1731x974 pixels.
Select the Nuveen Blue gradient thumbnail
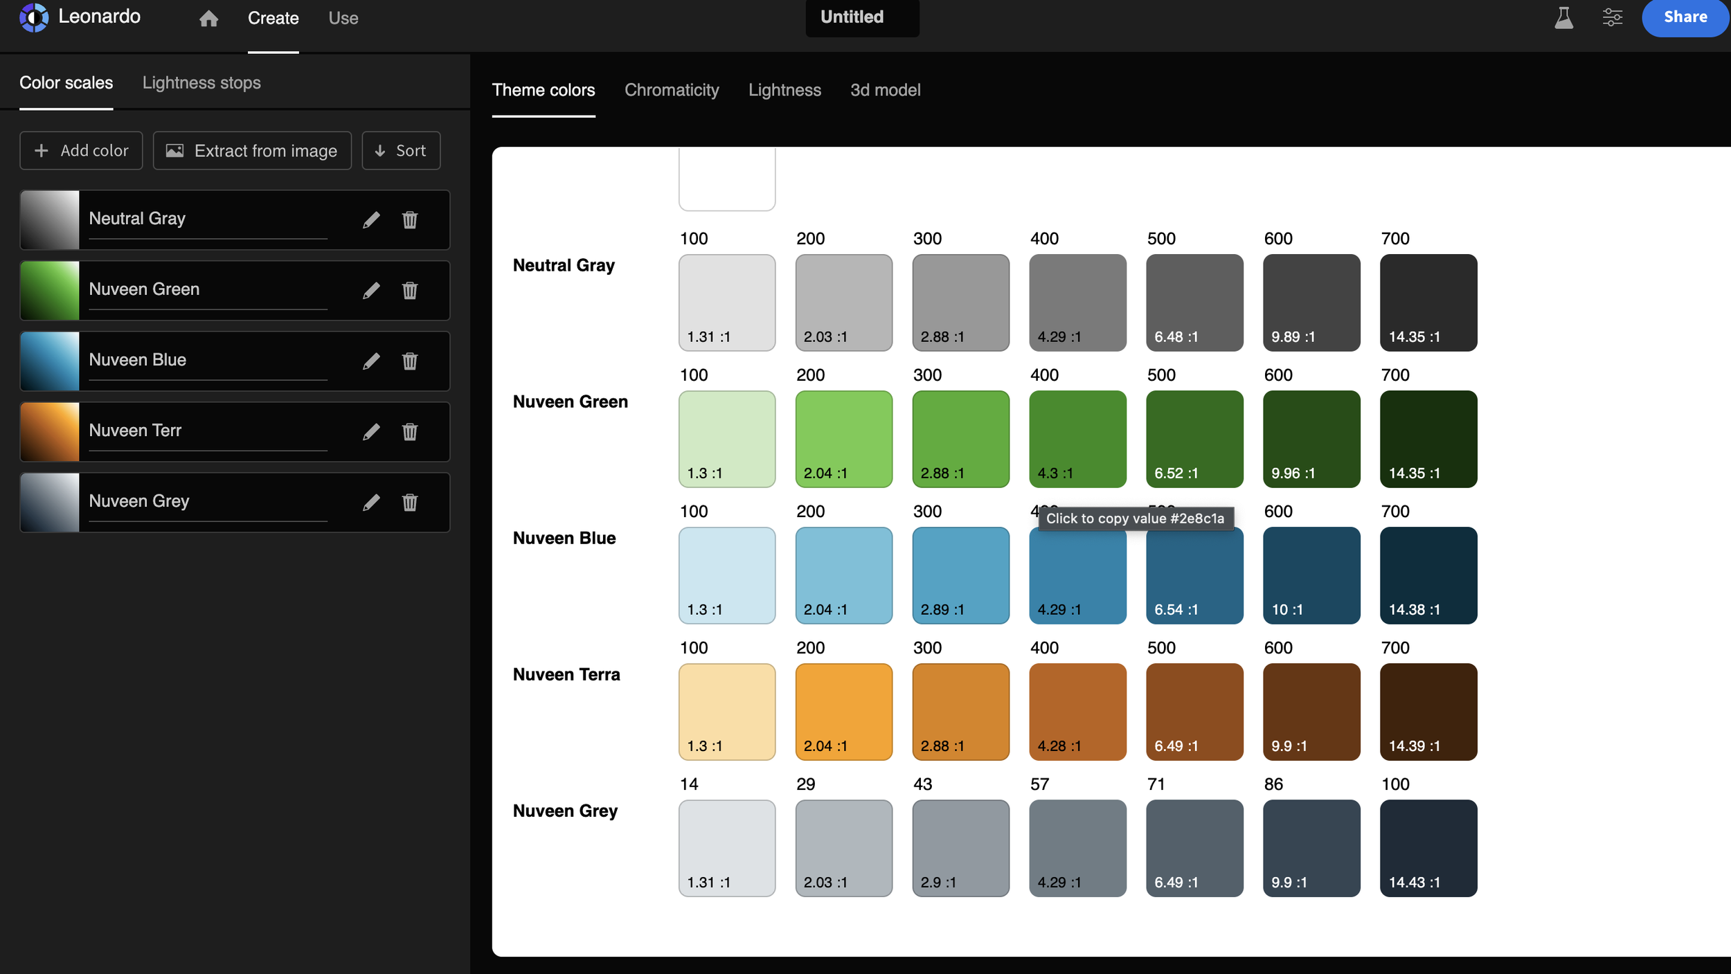[x=50, y=361]
